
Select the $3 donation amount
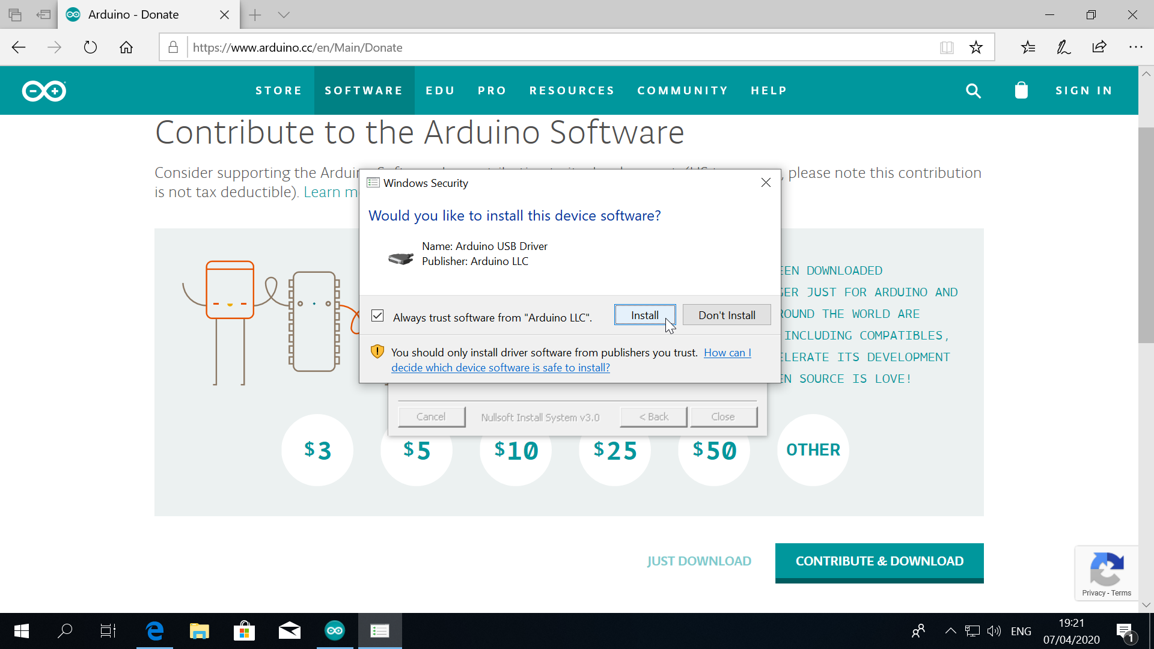(x=317, y=450)
